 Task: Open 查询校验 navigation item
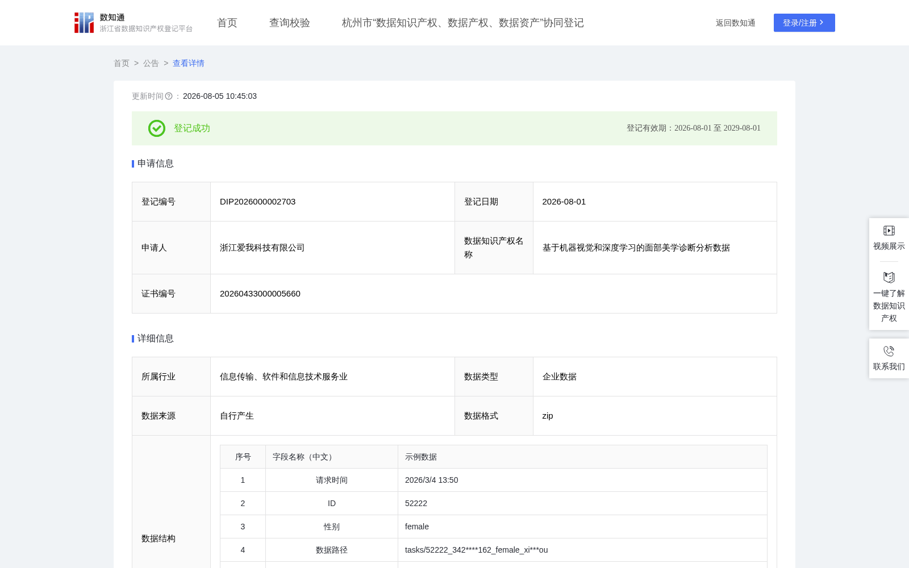point(290,23)
